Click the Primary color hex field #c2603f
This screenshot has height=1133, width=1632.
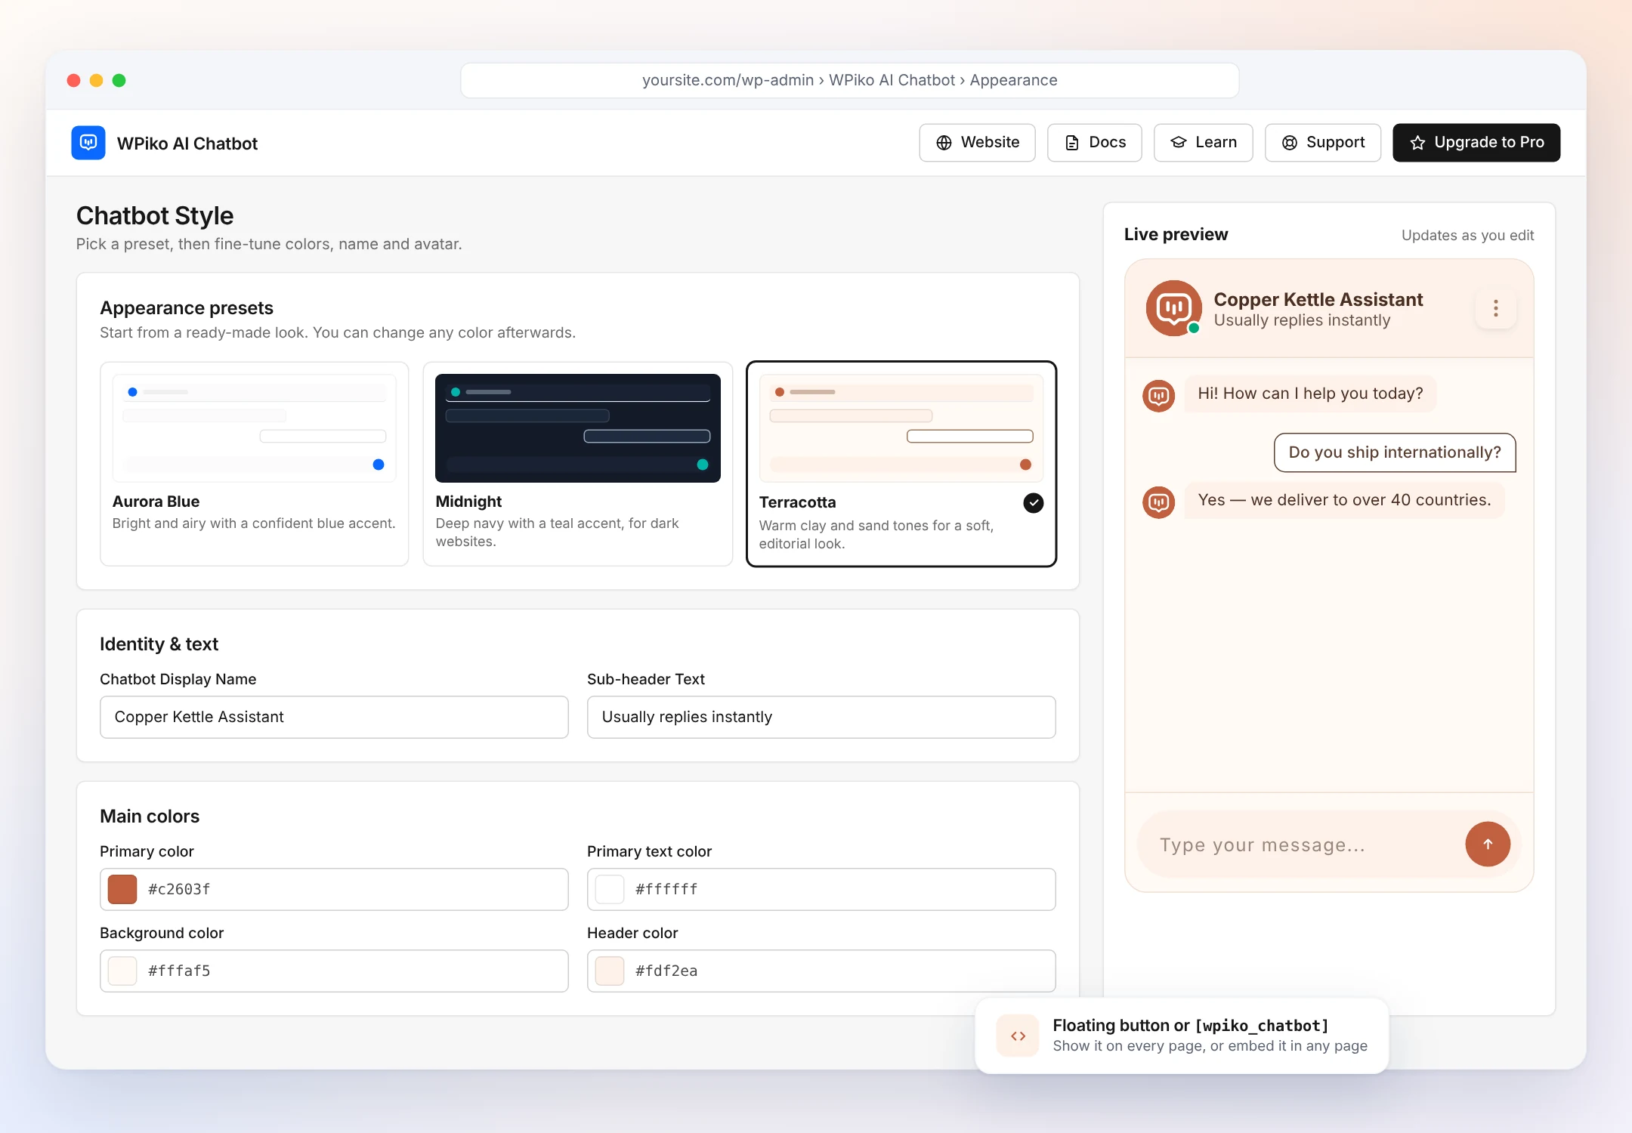[334, 889]
